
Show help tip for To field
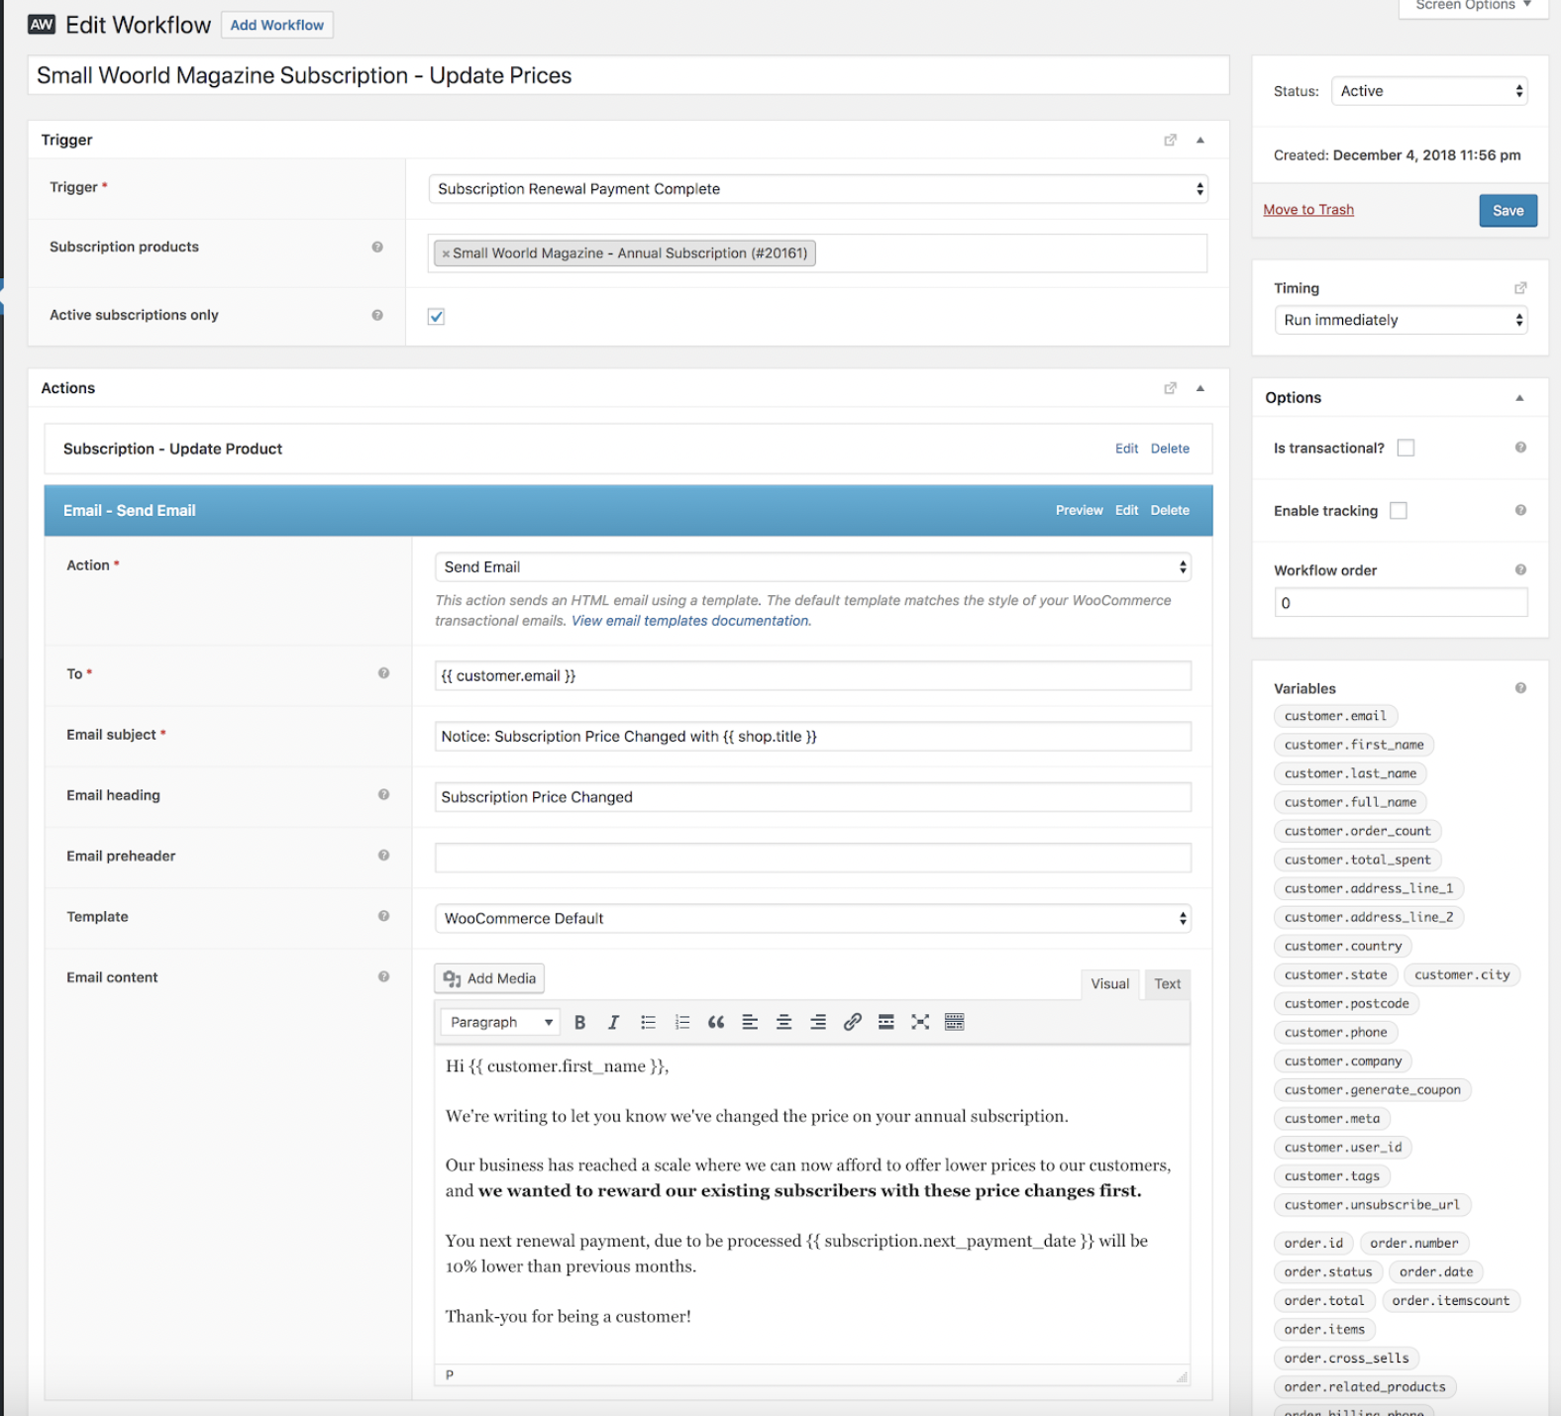[383, 673]
